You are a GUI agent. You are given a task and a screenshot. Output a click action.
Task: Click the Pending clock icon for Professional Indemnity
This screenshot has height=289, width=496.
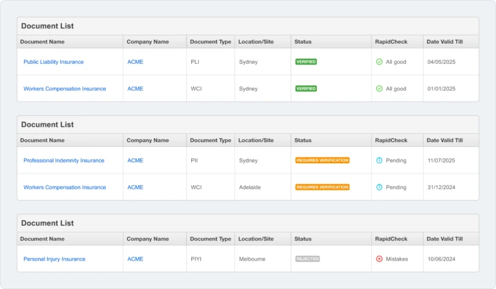point(379,160)
